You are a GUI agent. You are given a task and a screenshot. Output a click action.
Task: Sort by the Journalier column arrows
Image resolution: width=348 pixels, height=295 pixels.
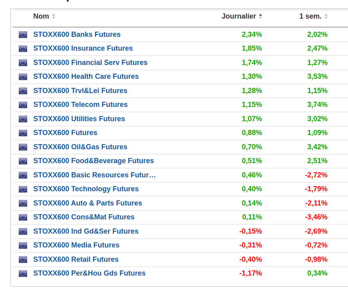point(261,17)
